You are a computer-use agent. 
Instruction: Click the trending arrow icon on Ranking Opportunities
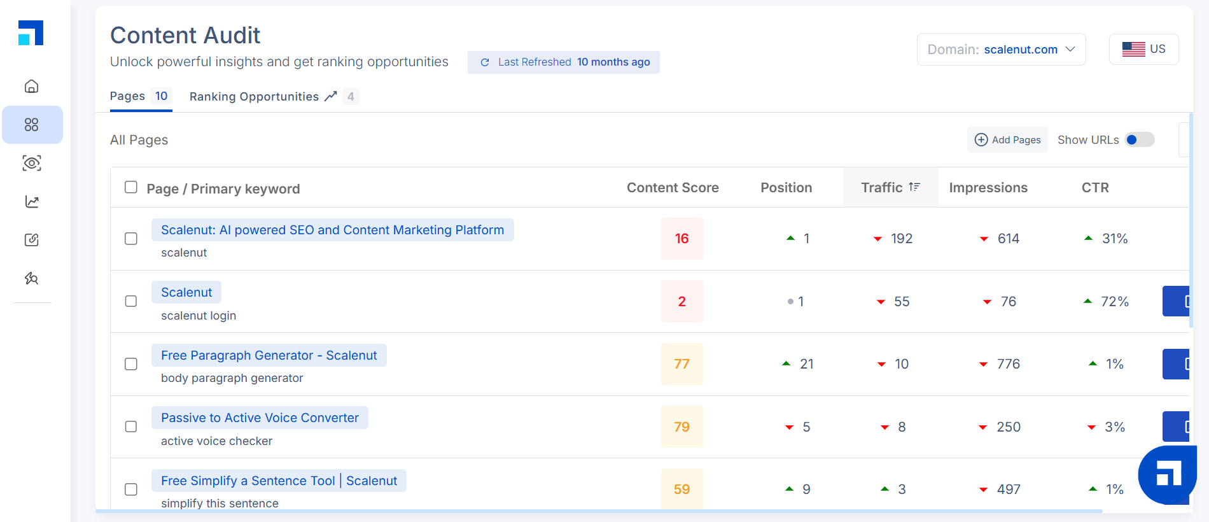(330, 96)
